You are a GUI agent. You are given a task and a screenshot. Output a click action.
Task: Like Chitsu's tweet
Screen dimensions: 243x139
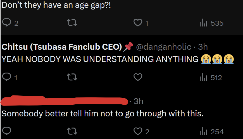138,77
